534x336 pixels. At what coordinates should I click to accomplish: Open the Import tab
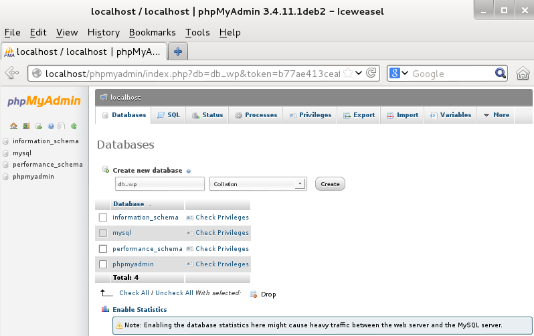click(x=402, y=115)
